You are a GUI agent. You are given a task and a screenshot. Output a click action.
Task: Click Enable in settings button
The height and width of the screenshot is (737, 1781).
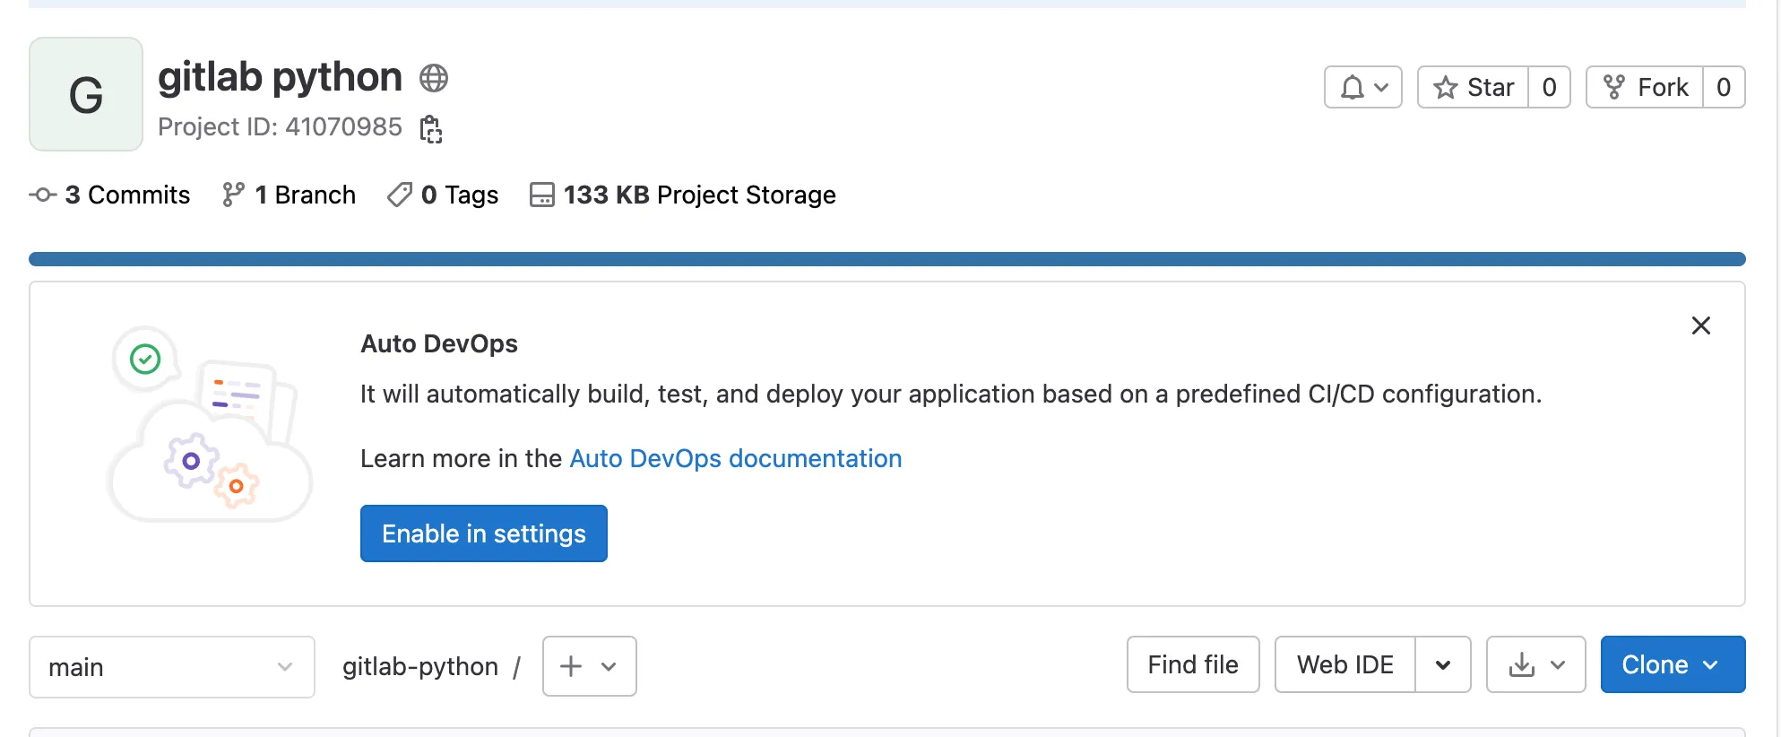coord(484,533)
